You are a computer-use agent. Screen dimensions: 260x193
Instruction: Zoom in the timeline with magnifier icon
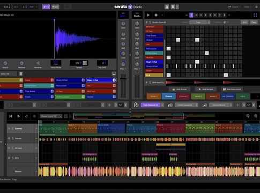point(256,116)
